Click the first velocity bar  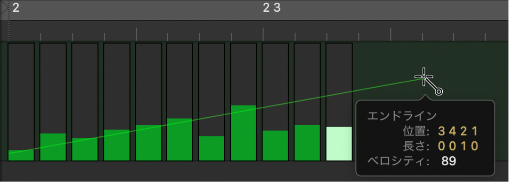click(21, 155)
